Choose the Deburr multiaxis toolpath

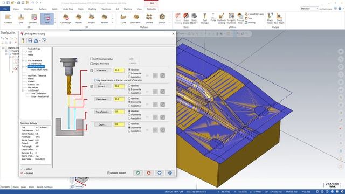[x=162, y=18]
